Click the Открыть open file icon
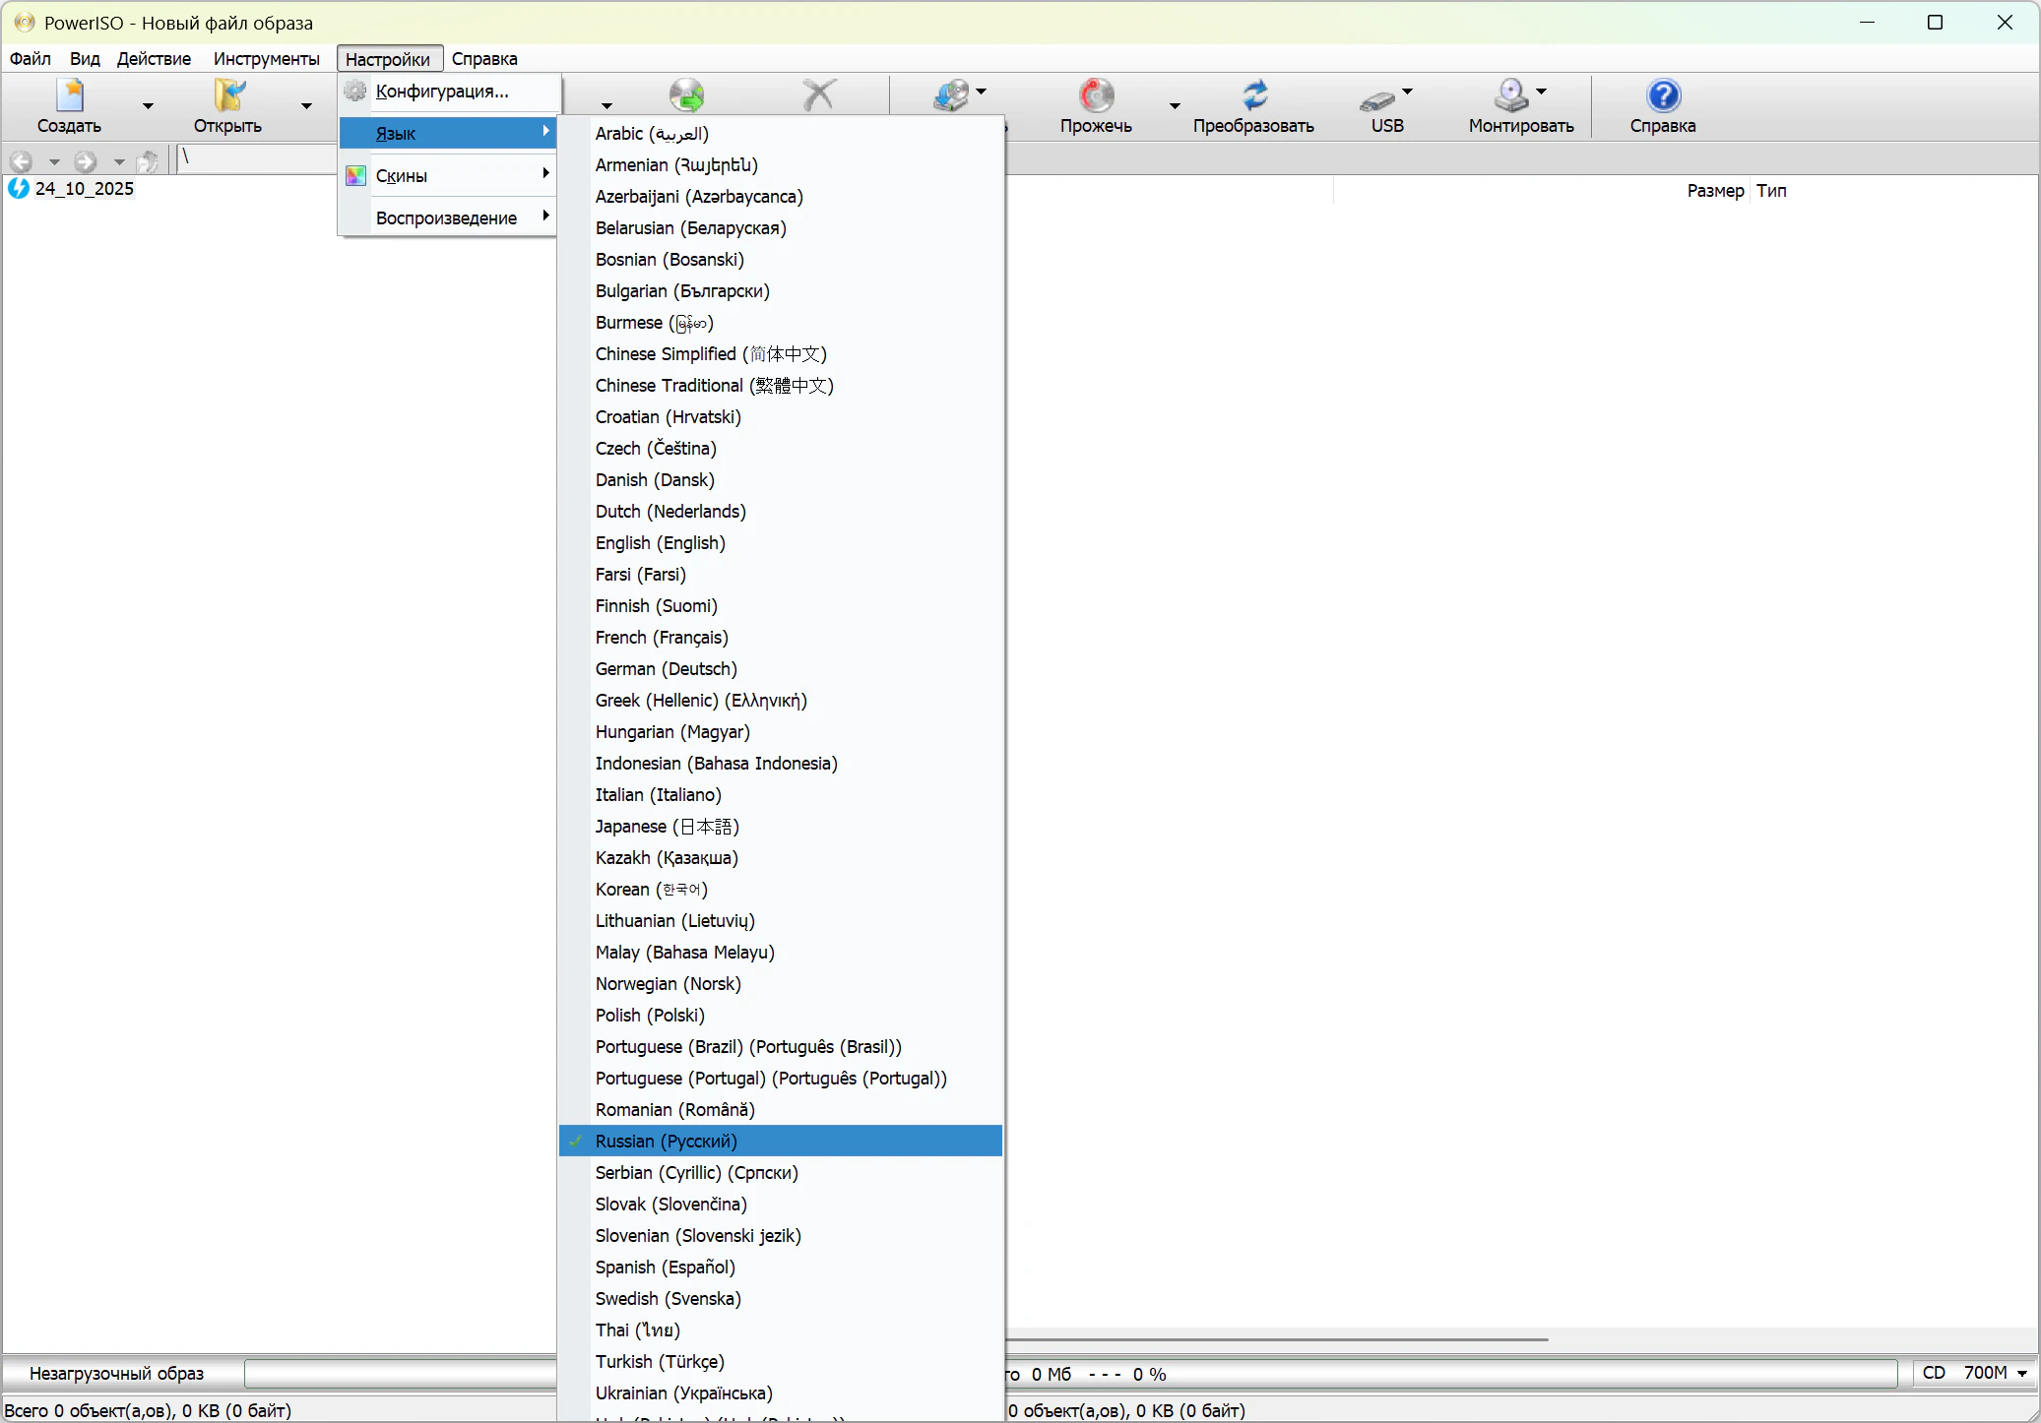Viewport: 2041px width, 1423px height. click(227, 96)
